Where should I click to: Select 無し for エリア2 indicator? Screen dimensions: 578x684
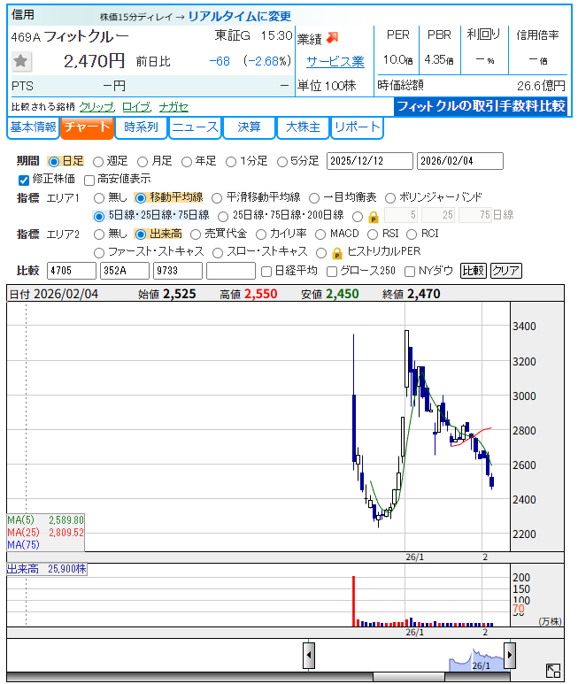(99, 234)
